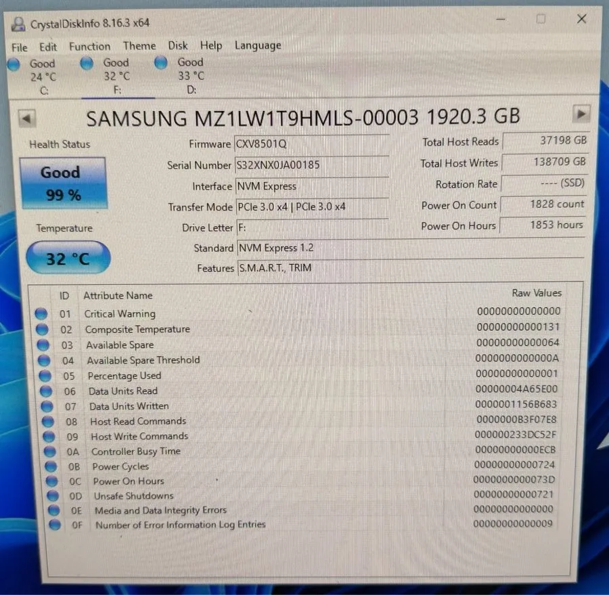609x595 pixels.
Task: Click the CrystalDiskInfo app icon in title bar
Action: [x=18, y=24]
